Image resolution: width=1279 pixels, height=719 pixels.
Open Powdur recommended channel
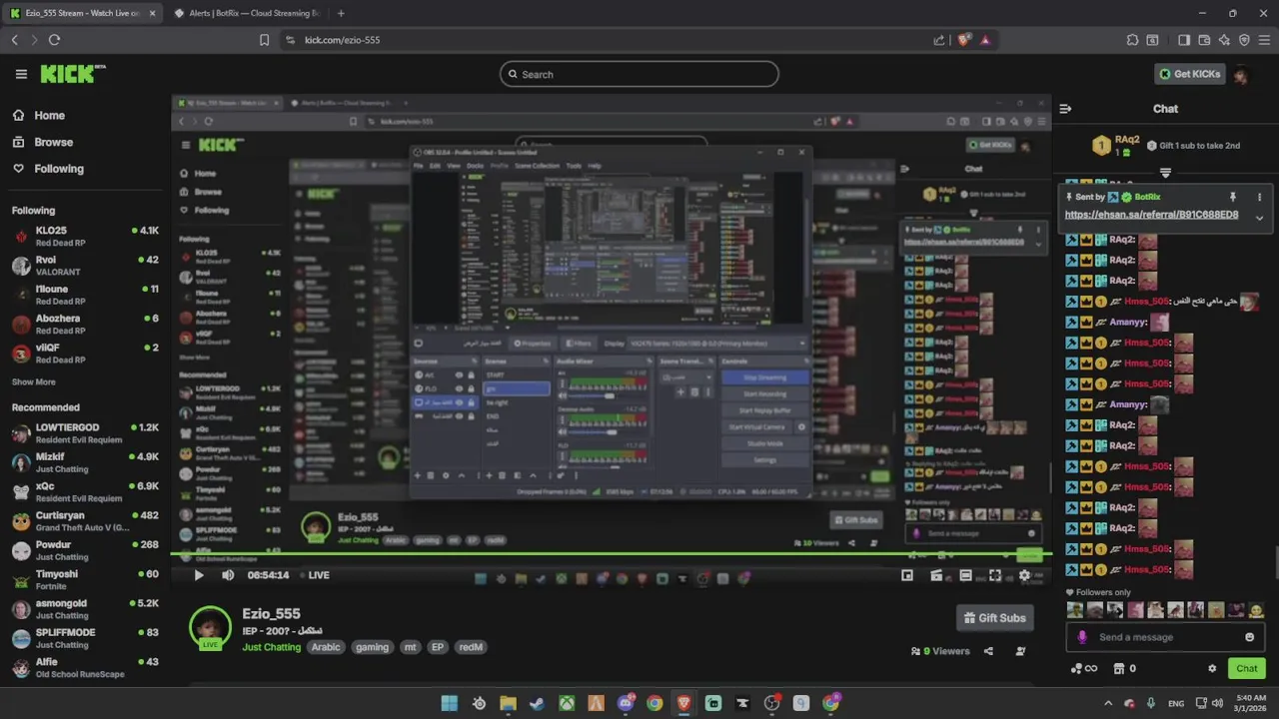(84, 550)
